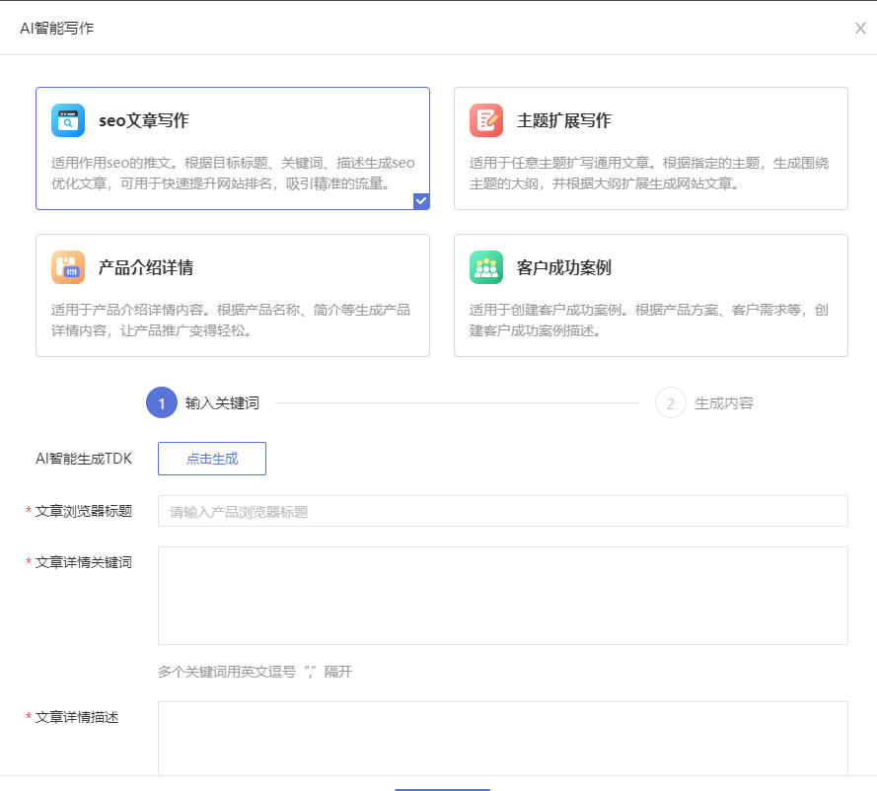Choose the 产品介绍详情 title text
Image resolution: width=877 pixels, height=791 pixels.
tap(145, 268)
